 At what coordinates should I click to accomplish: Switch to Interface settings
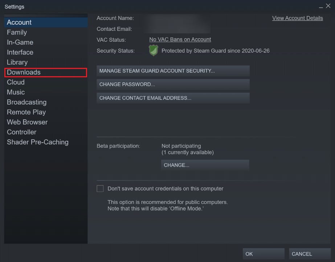[x=20, y=52]
